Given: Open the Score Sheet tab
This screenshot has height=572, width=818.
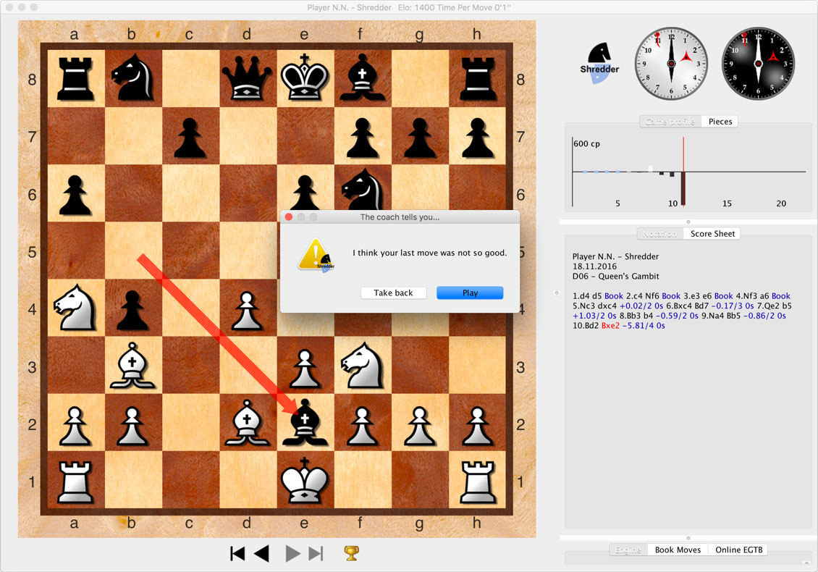Looking at the screenshot, I should [x=712, y=234].
